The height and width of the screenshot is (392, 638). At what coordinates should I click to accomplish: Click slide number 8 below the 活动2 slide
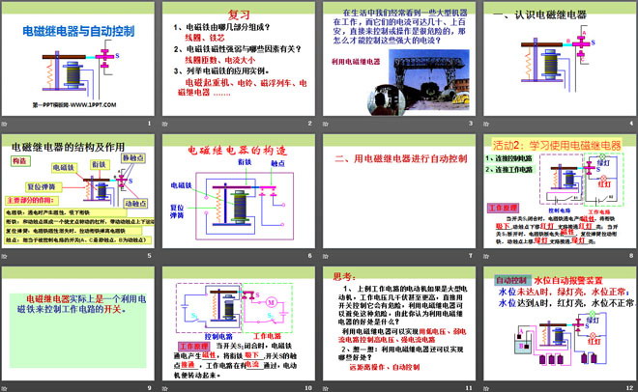tap(631, 256)
